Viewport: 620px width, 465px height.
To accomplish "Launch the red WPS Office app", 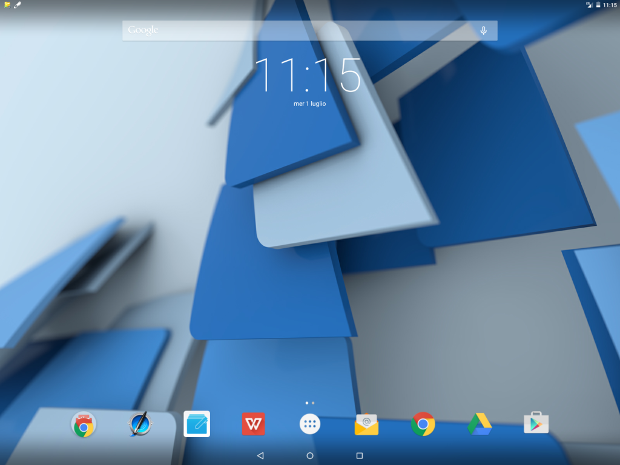I will point(254,424).
